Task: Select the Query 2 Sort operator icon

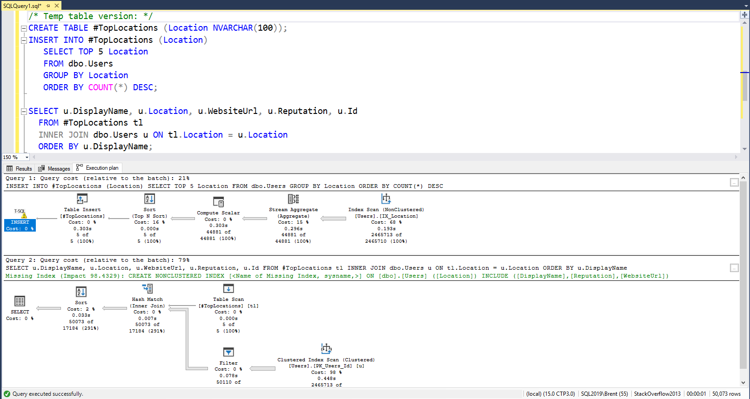Action: pyautogui.click(x=81, y=292)
